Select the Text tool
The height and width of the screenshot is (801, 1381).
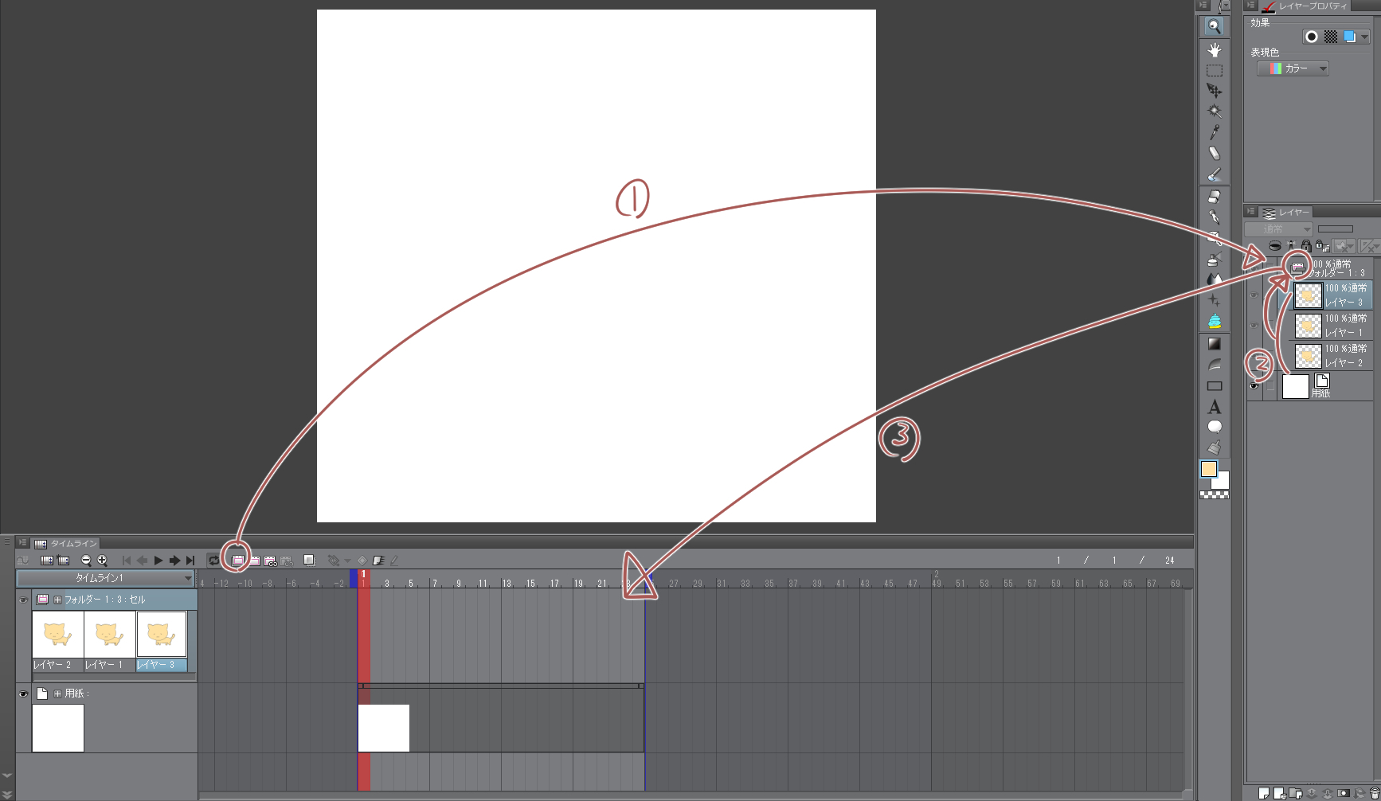(1214, 407)
